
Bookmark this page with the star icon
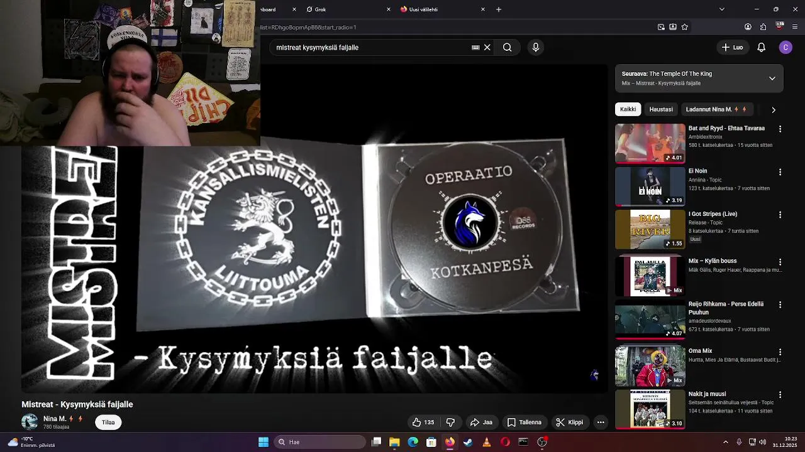click(x=685, y=27)
